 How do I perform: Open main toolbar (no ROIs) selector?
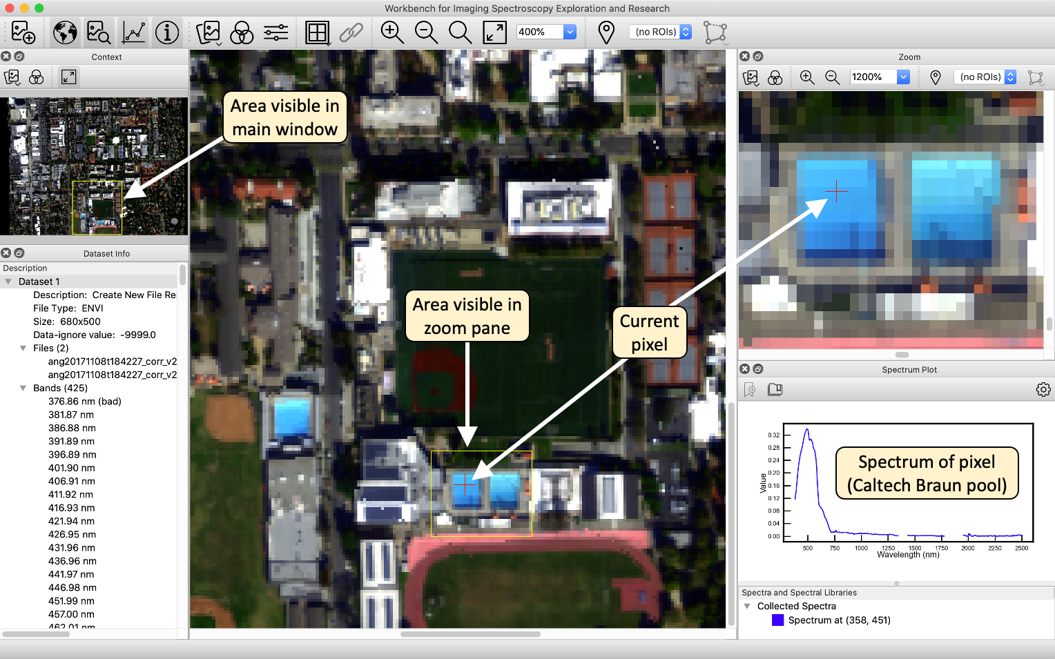click(660, 32)
